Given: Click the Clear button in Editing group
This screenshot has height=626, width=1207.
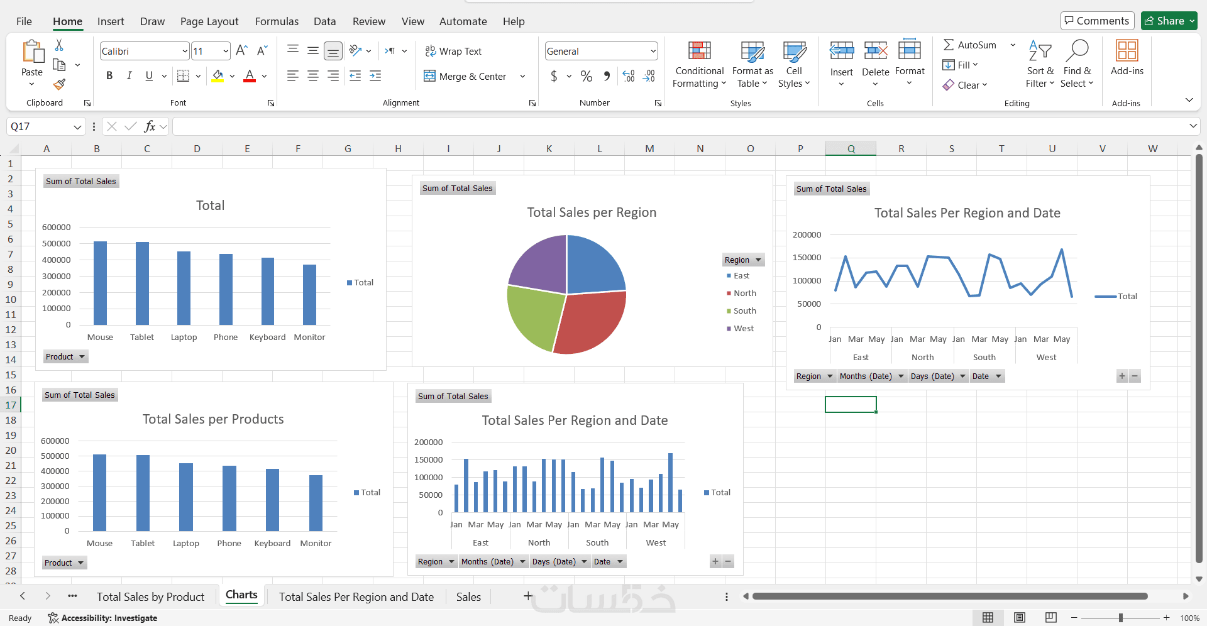Looking at the screenshot, I should point(965,85).
